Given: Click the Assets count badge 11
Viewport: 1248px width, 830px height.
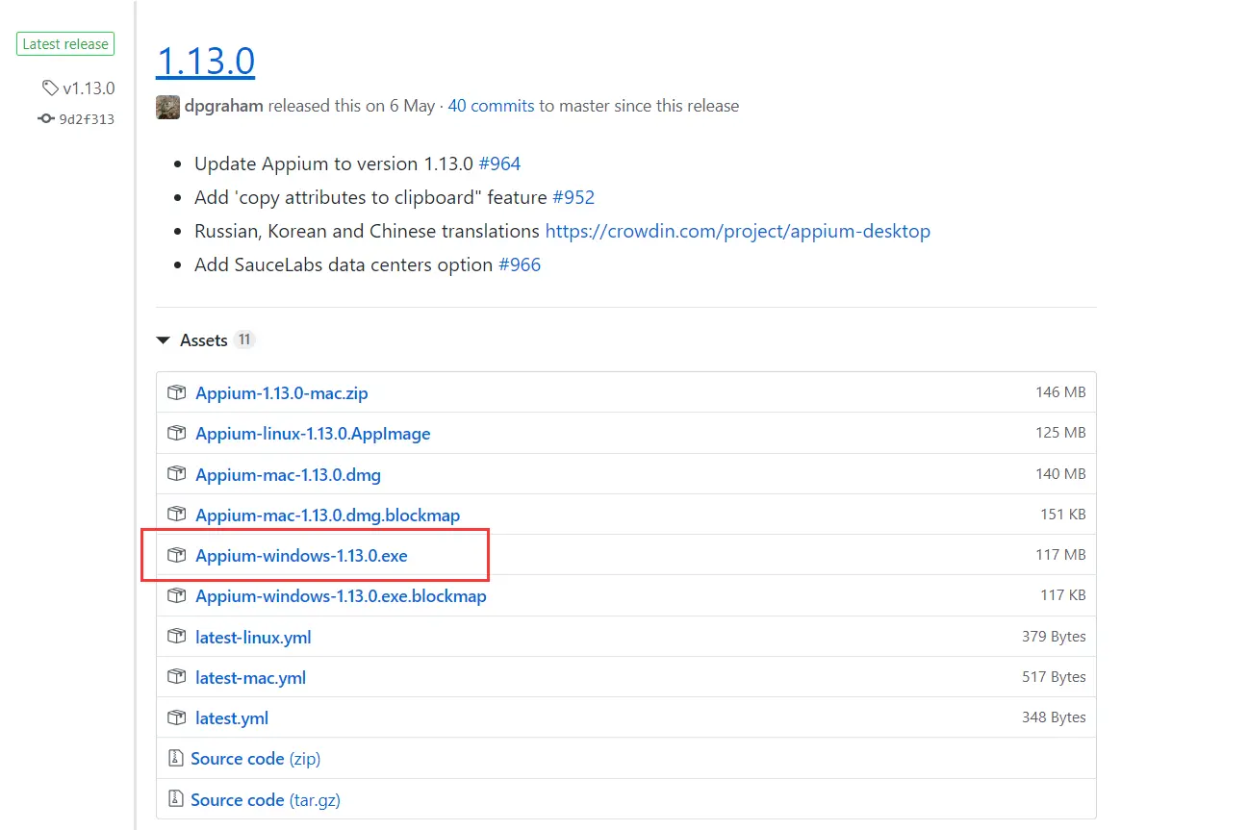Looking at the screenshot, I should coord(244,340).
